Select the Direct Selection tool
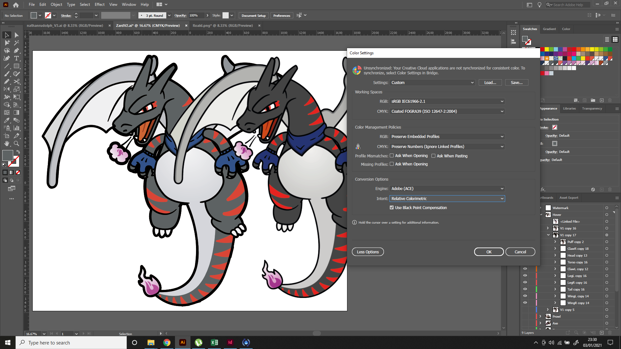621x349 pixels. point(16,35)
